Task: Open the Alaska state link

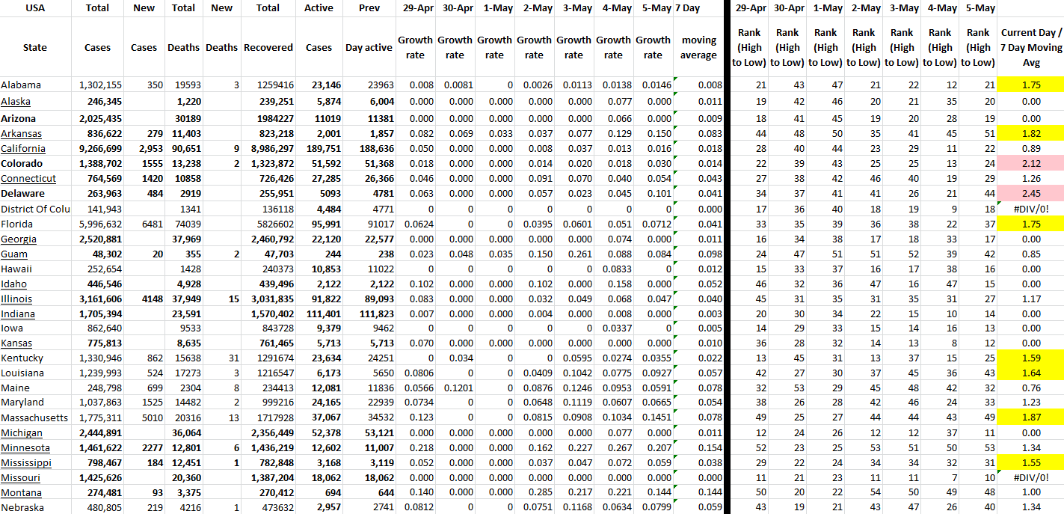Action: [x=16, y=102]
